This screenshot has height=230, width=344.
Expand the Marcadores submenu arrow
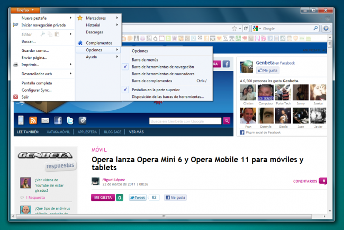point(117,18)
